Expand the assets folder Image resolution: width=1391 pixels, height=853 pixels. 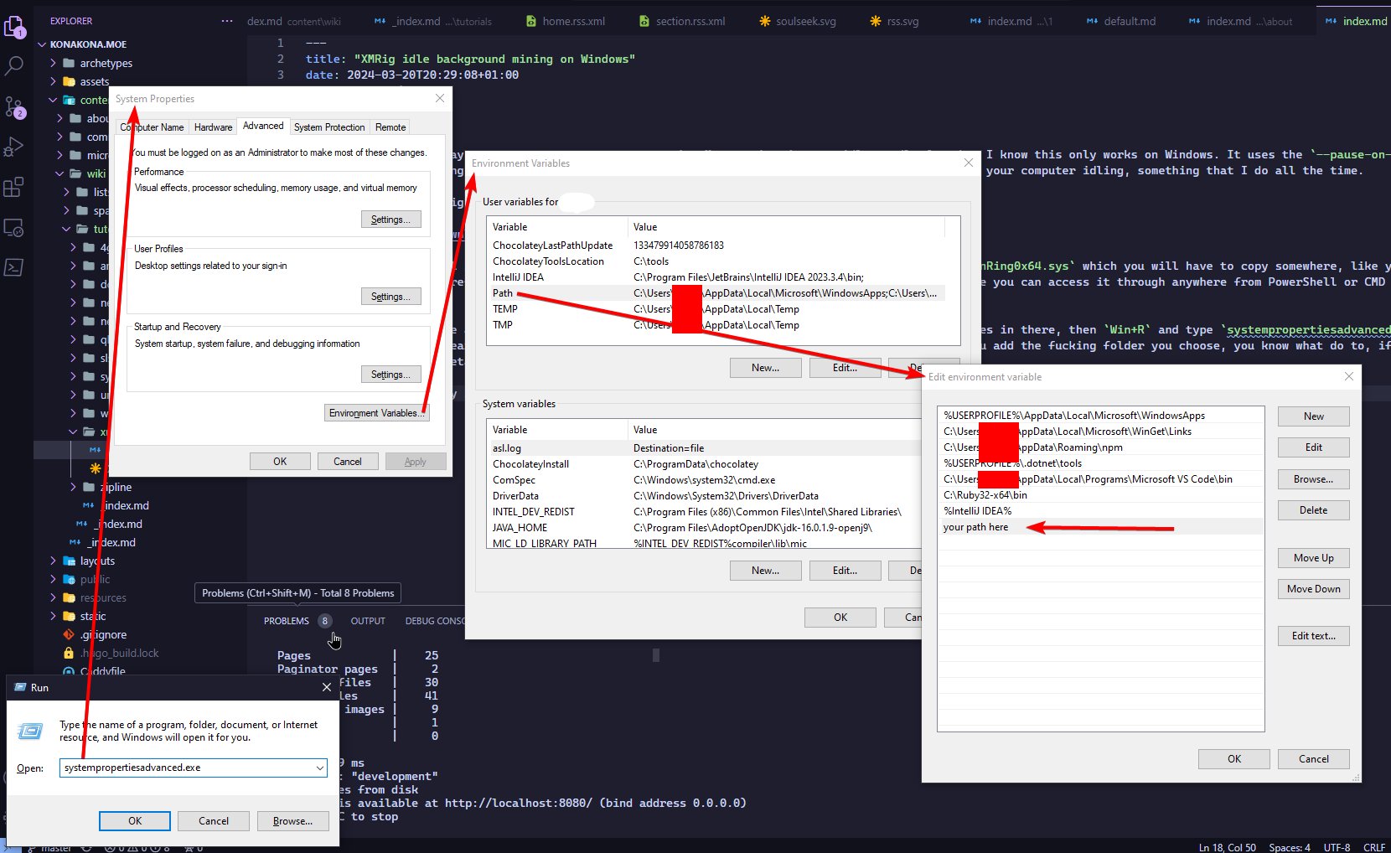pos(54,81)
